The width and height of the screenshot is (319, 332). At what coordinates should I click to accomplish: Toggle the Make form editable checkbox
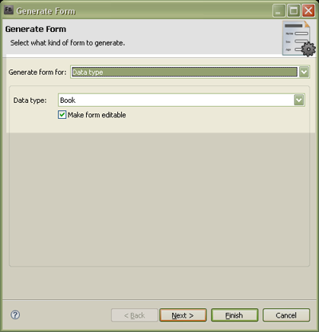[62, 115]
